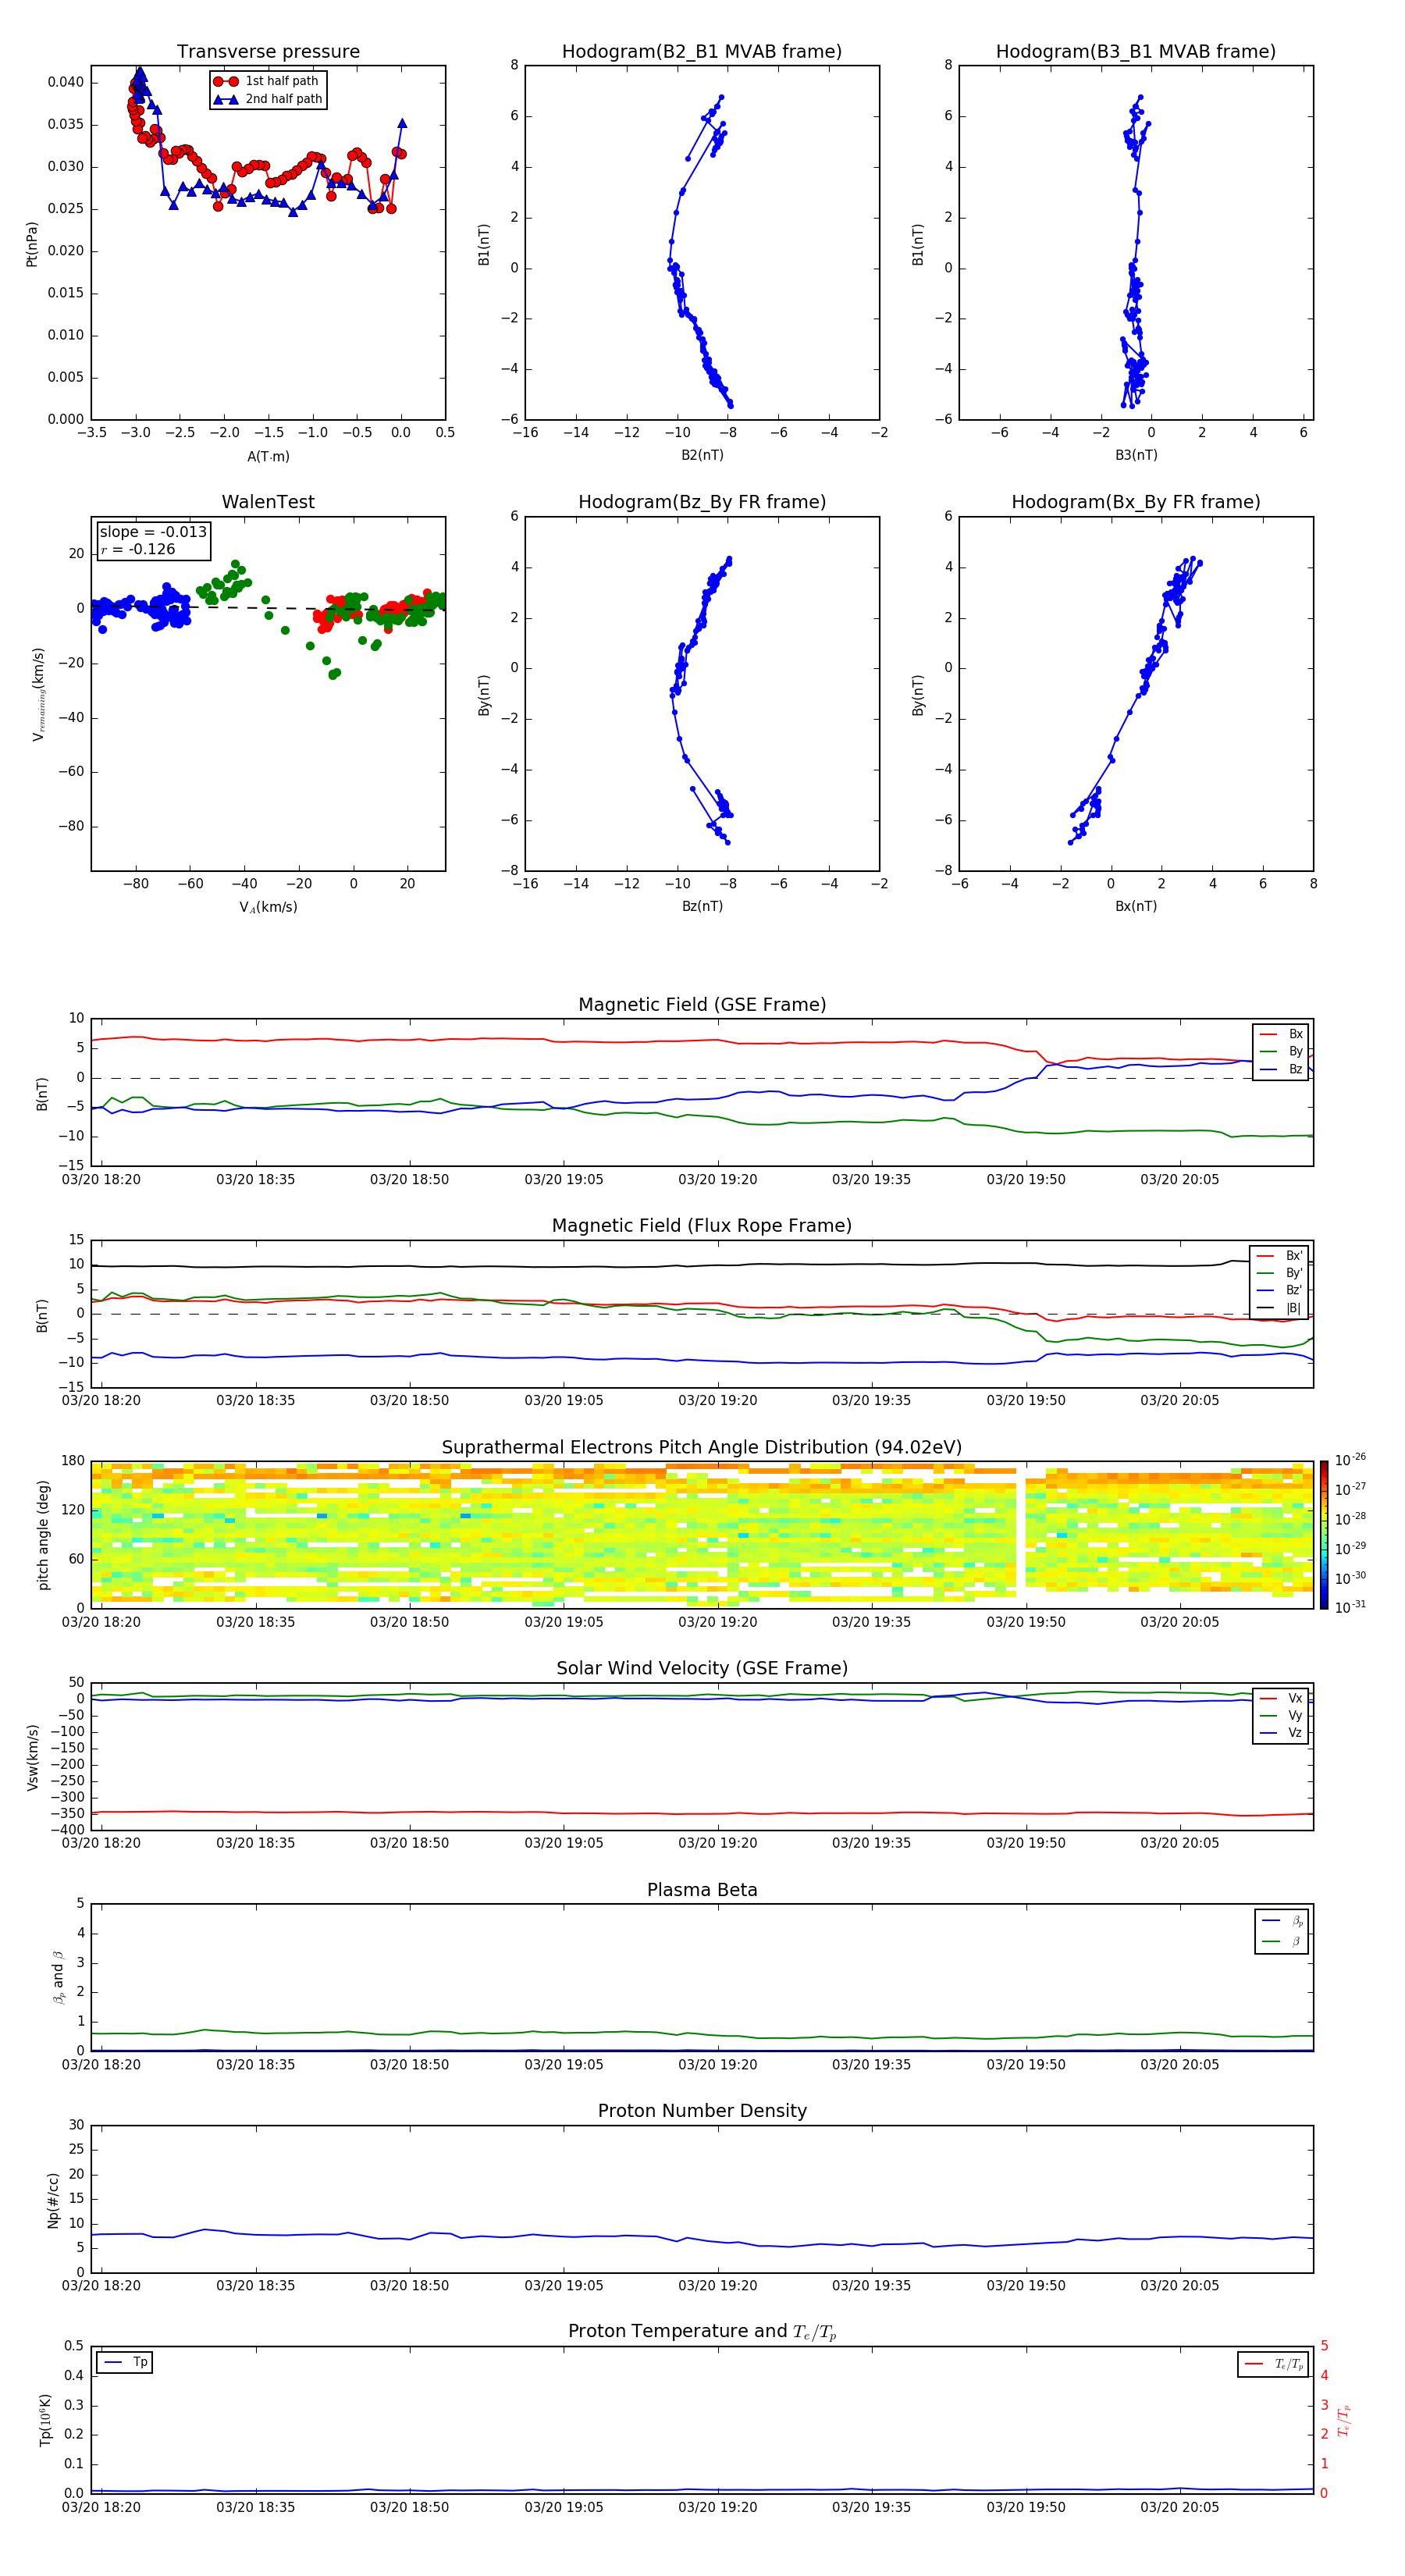
Task: Click the 'r = -0.126' annotation
Action: (138, 549)
